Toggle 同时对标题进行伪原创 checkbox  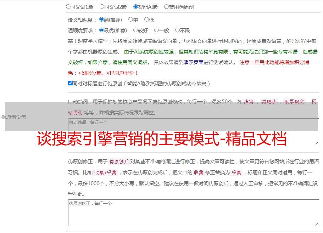[70, 83]
